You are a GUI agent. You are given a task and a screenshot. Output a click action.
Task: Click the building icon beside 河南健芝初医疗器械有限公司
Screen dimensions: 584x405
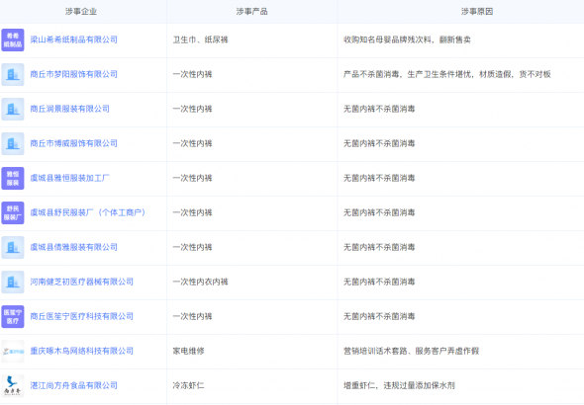click(x=13, y=282)
